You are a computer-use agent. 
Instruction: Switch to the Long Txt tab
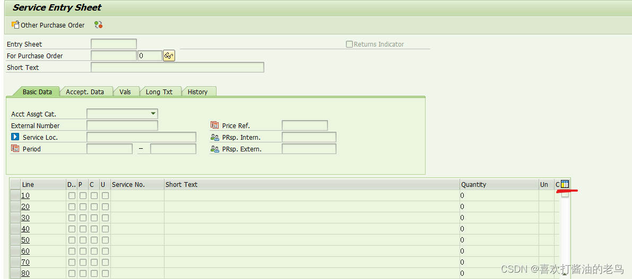coord(159,92)
